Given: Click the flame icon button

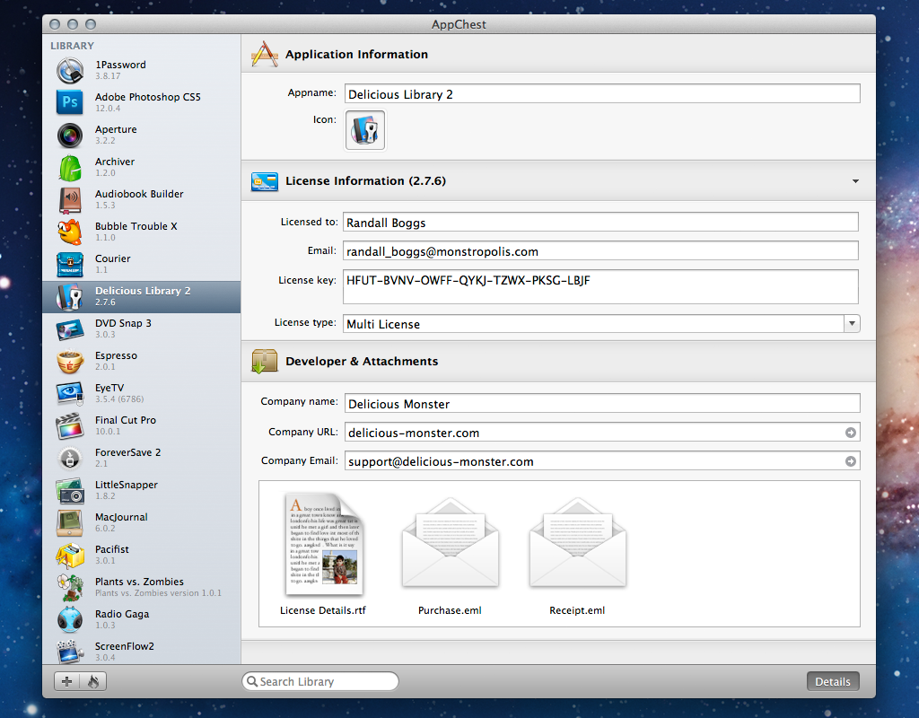Looking at the screenshot, I should point(93,681).
